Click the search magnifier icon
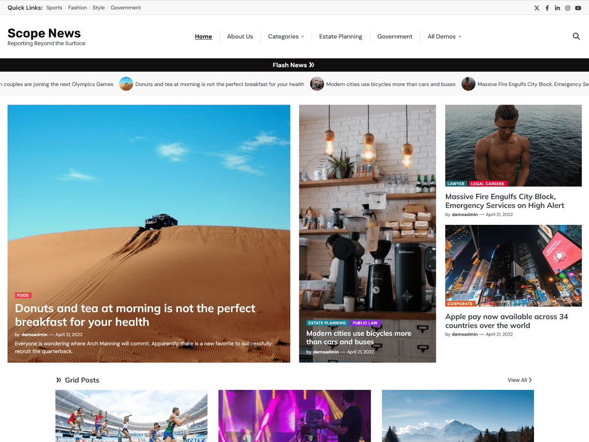The image size is (589, 442). [576, 36]
